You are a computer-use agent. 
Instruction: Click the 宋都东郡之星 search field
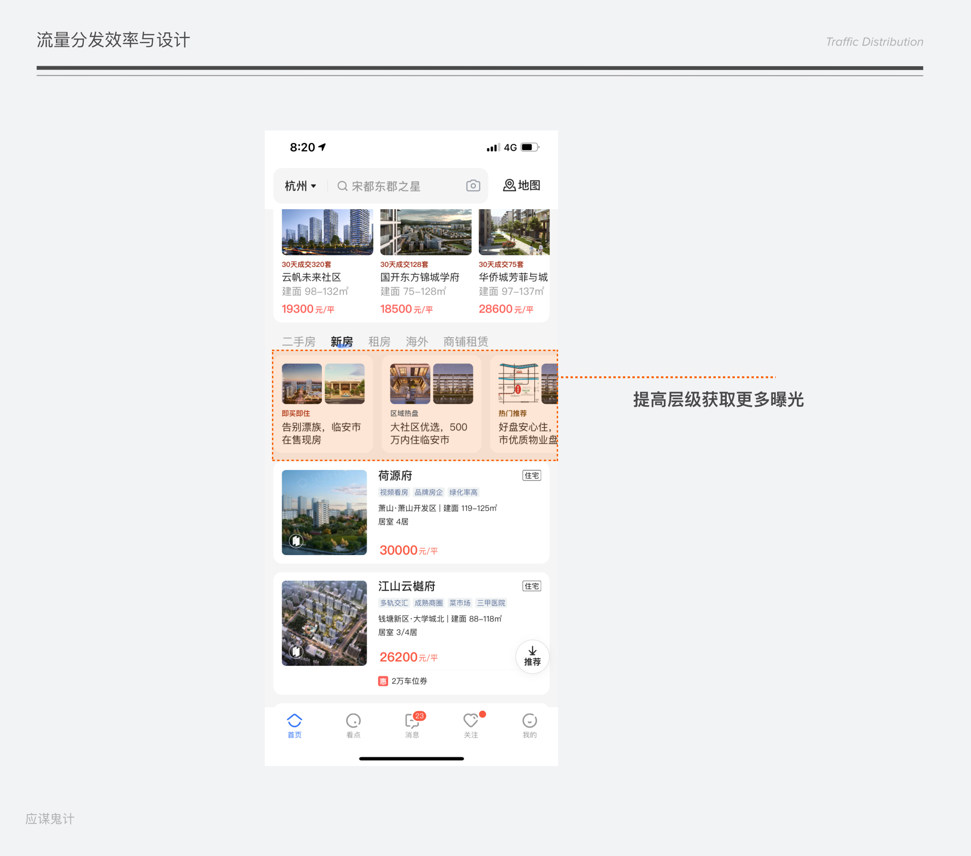[x=386, y=186]
